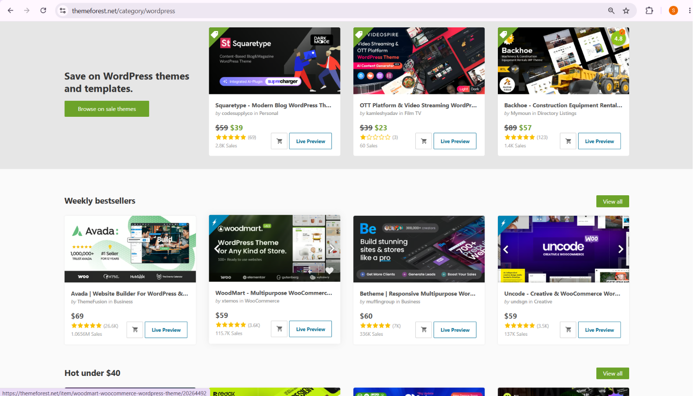Viewport: 693px width, 396px height.
Task: Open WoodMart - Multipurpose WooCommerce title
Action: (x=274, y=293)
